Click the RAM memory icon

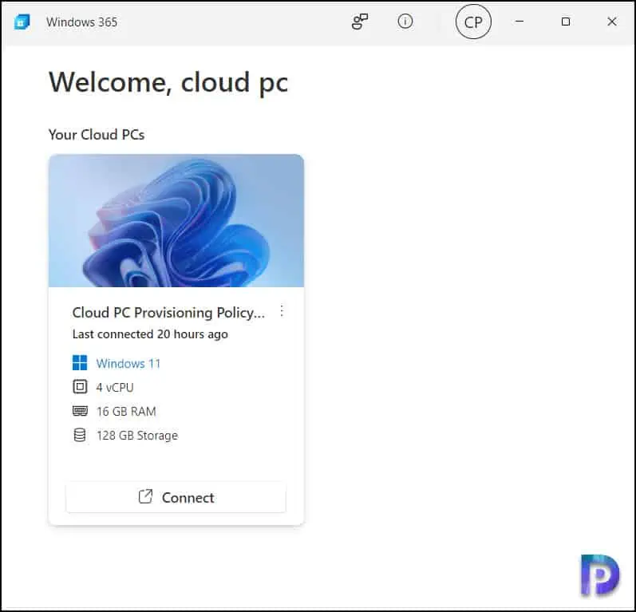(80, 411)
